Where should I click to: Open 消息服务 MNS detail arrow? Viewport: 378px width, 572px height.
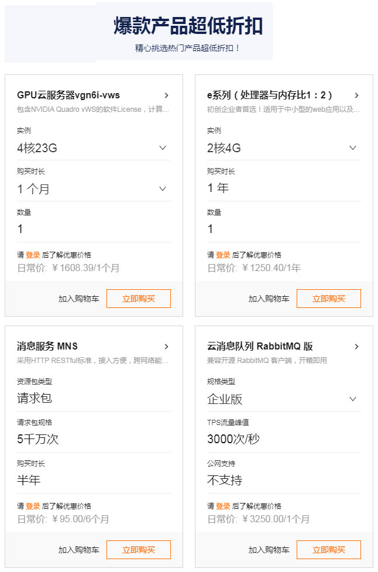[x=167, y=347]
